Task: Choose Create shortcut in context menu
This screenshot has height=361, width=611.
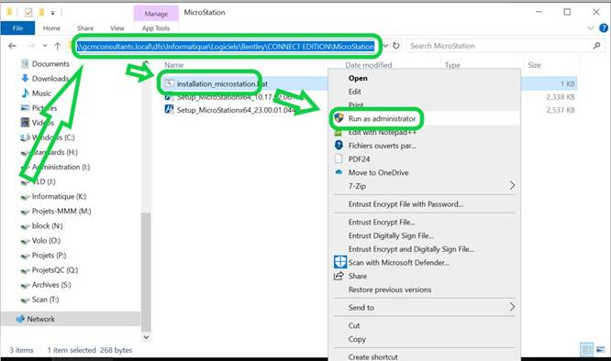Action: point(372,356)
